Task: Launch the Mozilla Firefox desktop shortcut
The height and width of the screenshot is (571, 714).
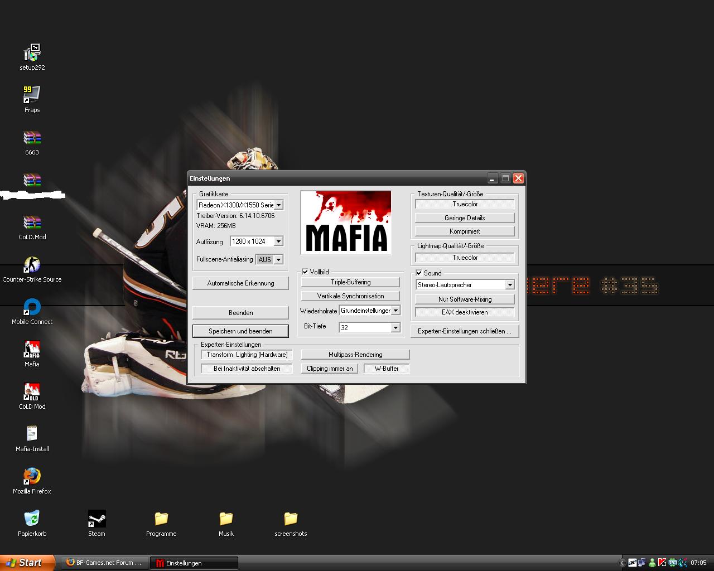Action: tap(32, 481)
